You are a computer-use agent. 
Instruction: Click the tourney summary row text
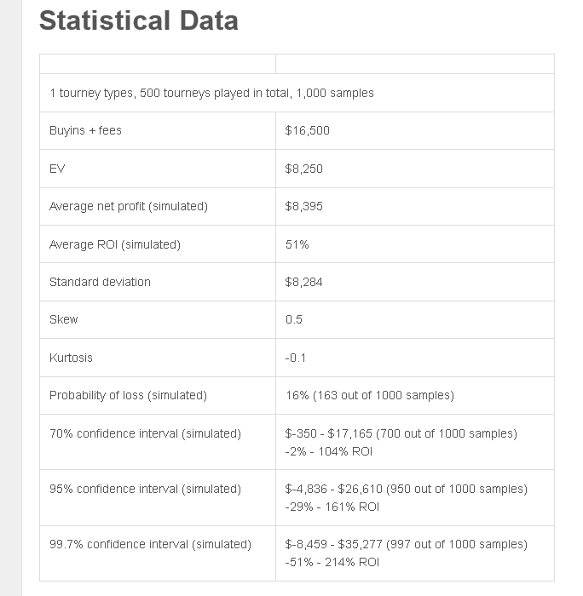point(211,93)
